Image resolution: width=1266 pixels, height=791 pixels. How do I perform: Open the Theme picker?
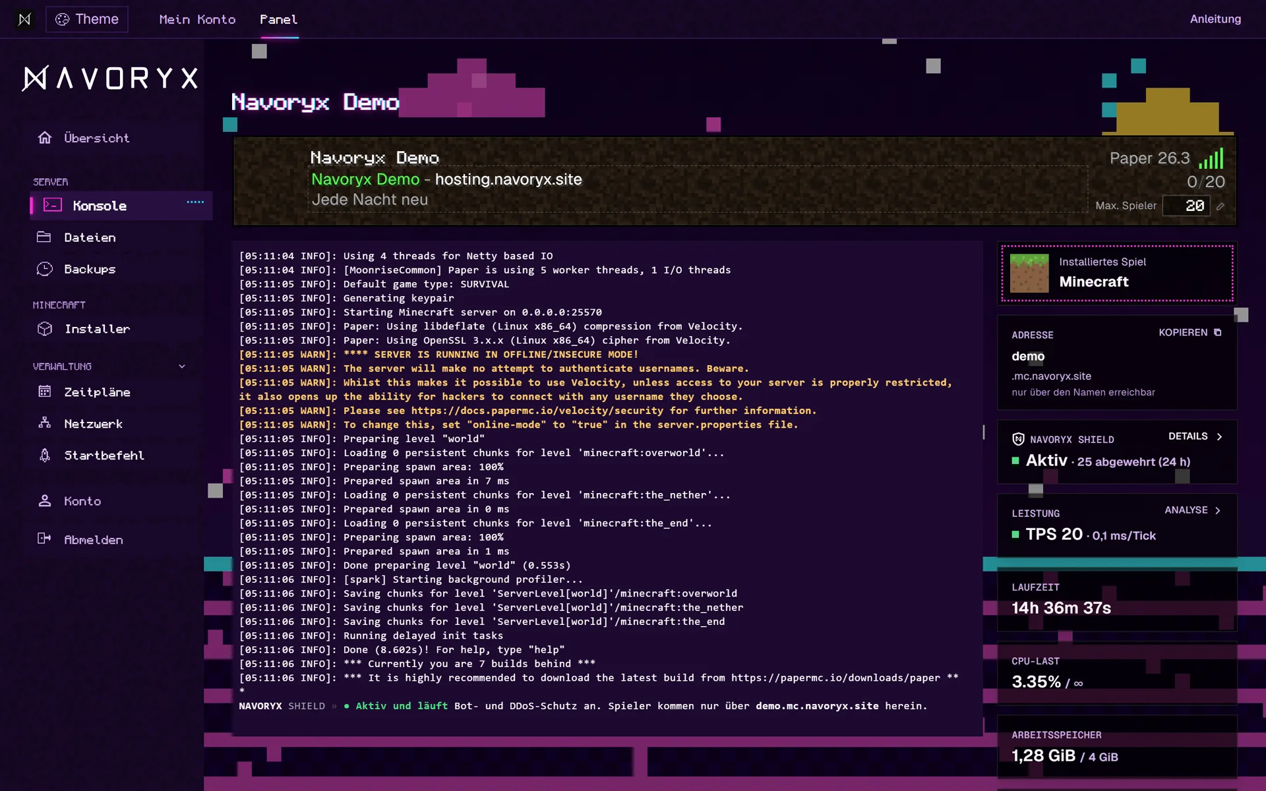tap(87, 19)
